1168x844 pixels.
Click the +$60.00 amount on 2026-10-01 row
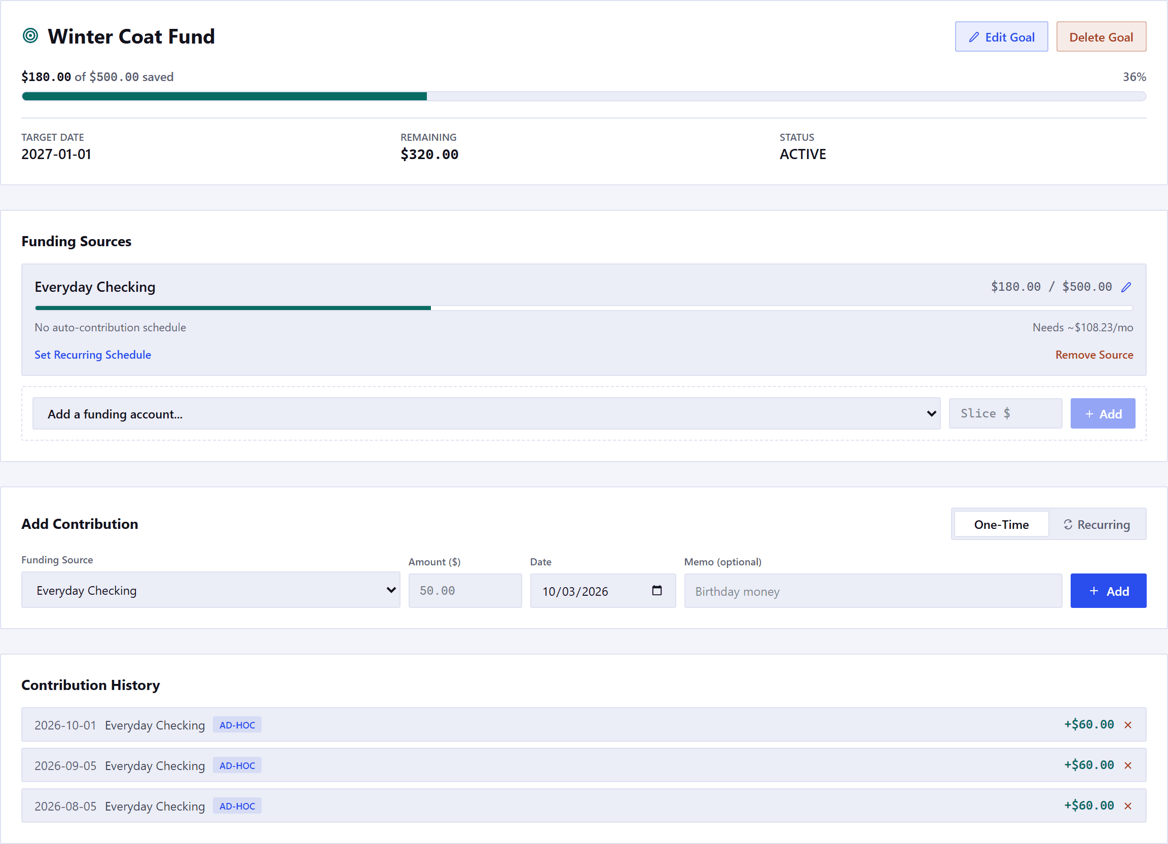click(1089, 724)
